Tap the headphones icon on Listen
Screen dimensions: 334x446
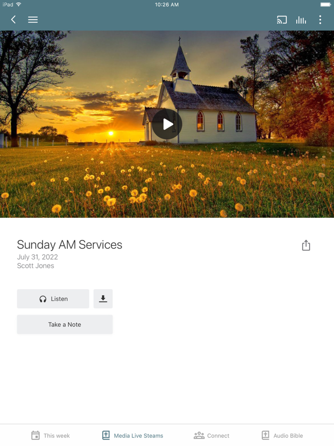[x=43, y=299]
